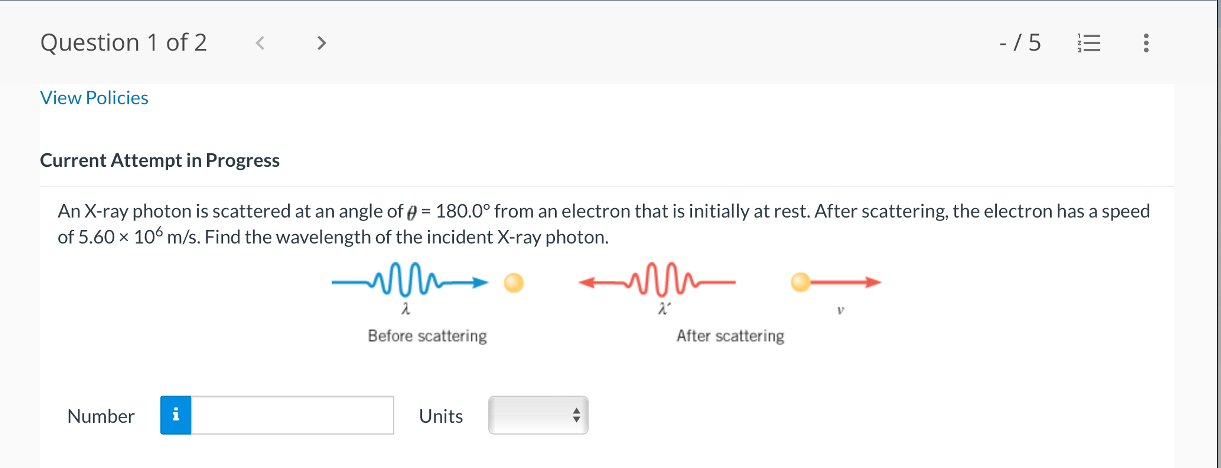Screen dimensions: 1221x468
Task: Click the left chevron navigation arrow
Action: pos(260,43)
